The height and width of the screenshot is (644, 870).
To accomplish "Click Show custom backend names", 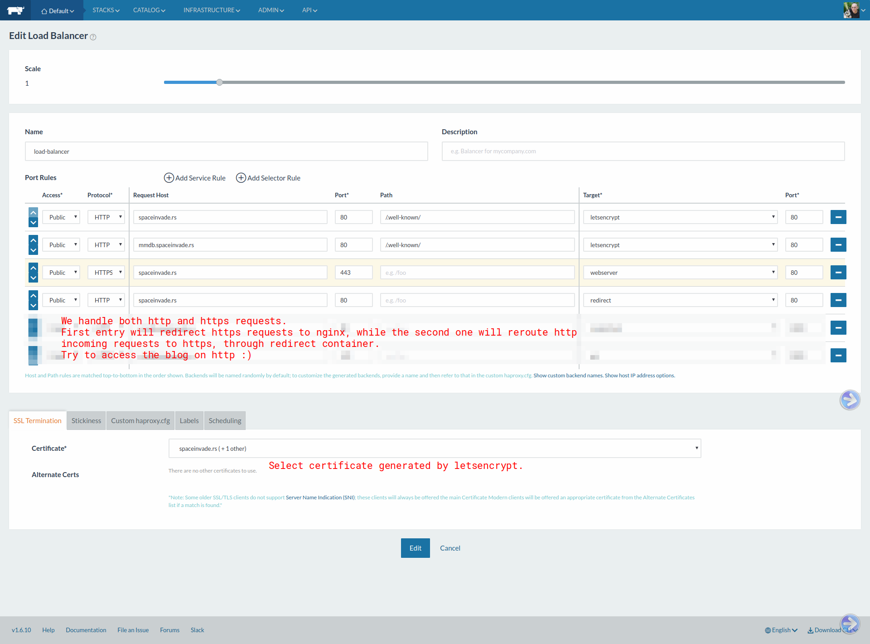I will click(x=568, y=376).
